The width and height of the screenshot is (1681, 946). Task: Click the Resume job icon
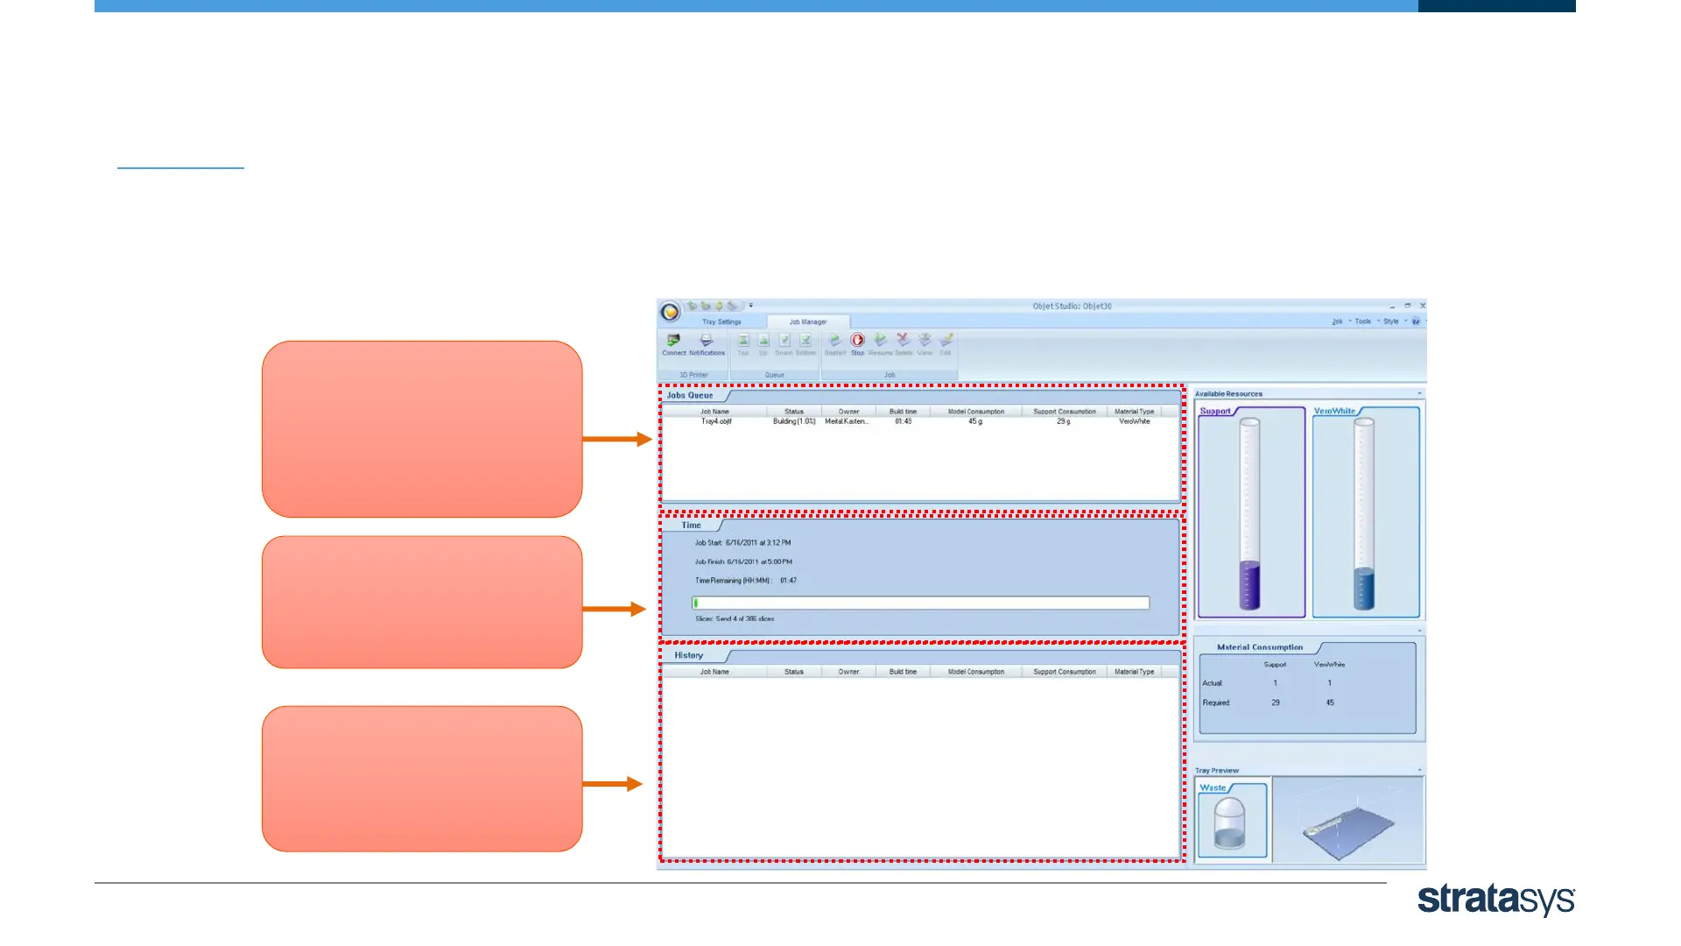click(880, 341)
